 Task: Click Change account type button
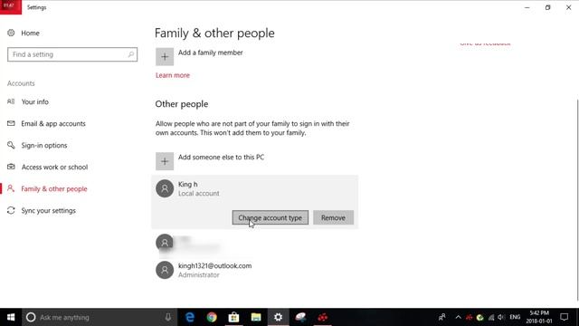click(271, 217)
